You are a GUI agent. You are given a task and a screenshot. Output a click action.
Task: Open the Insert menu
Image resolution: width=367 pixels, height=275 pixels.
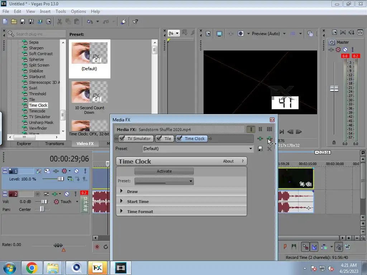coord(45,11)
